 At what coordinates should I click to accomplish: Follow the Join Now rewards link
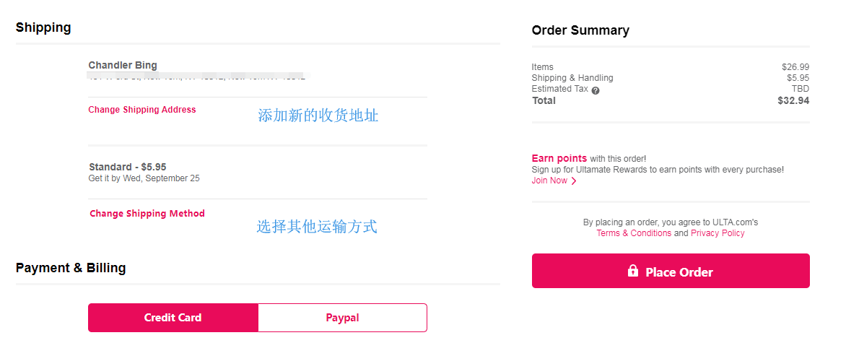pos(549,181)
